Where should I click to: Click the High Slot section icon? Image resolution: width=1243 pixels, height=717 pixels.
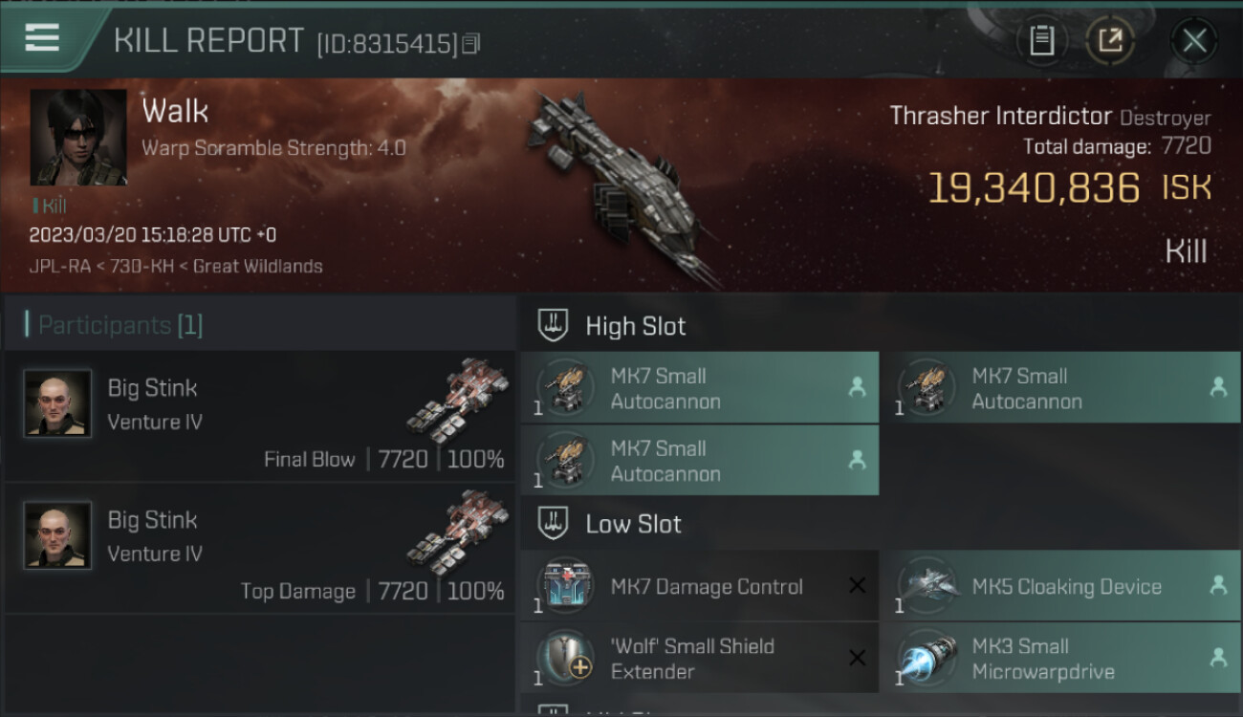[553, 325]
